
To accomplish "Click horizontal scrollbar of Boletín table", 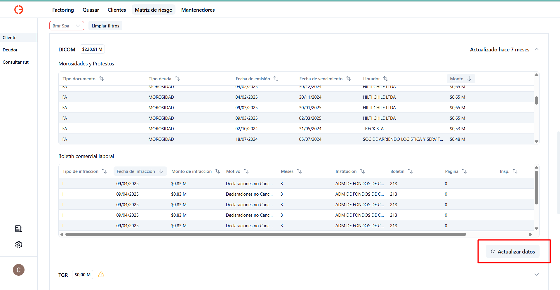I will click(265, 234).
